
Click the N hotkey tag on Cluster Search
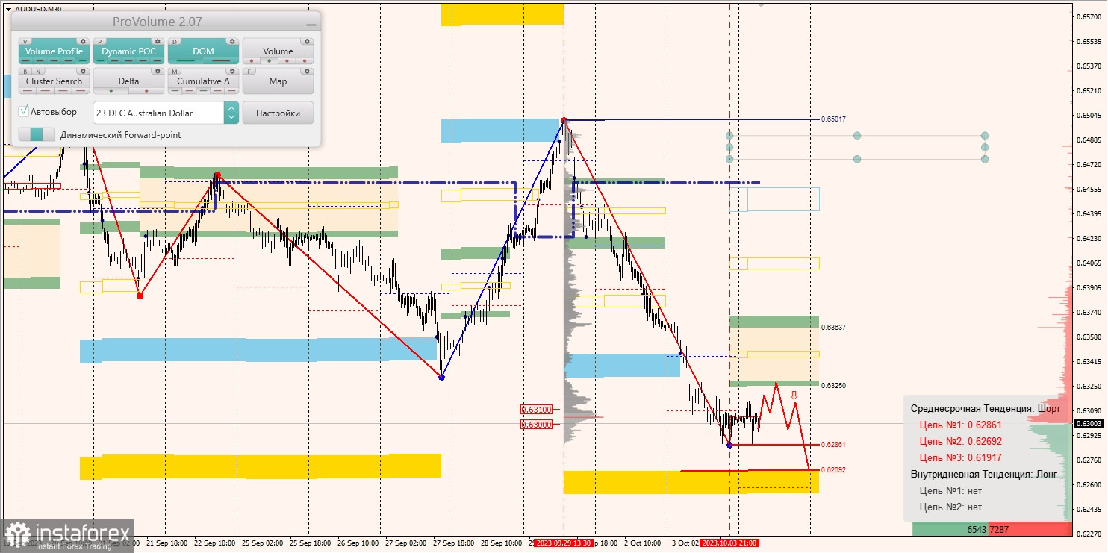[37, 72]
